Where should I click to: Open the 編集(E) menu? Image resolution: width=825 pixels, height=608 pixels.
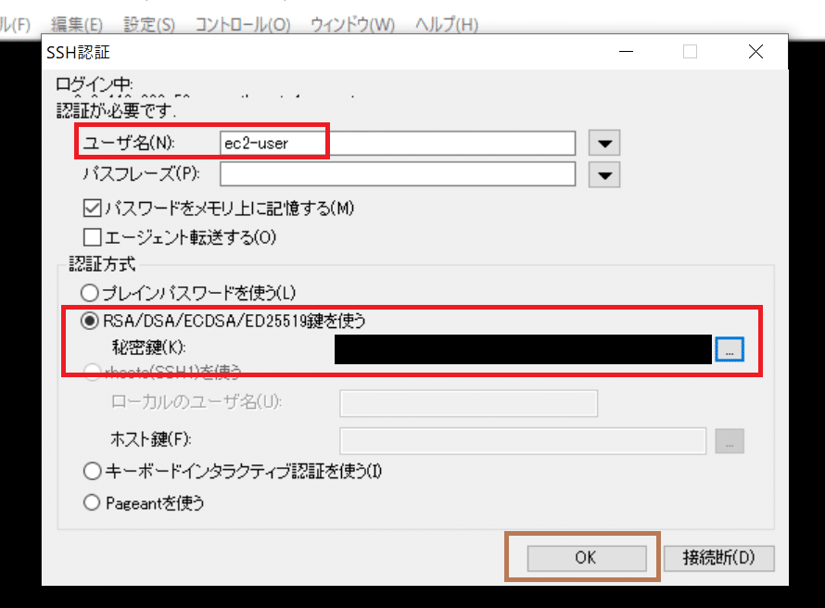78,24
